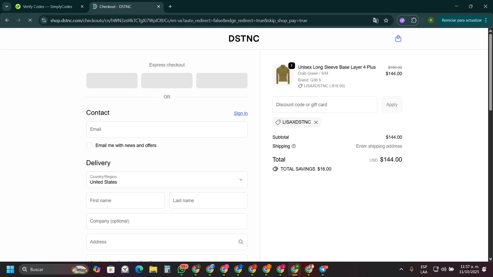Screen dimensions: 493x277
Task: Open File Explorer from taskbar
Action: pyautogui.click(x=153, y=269)
